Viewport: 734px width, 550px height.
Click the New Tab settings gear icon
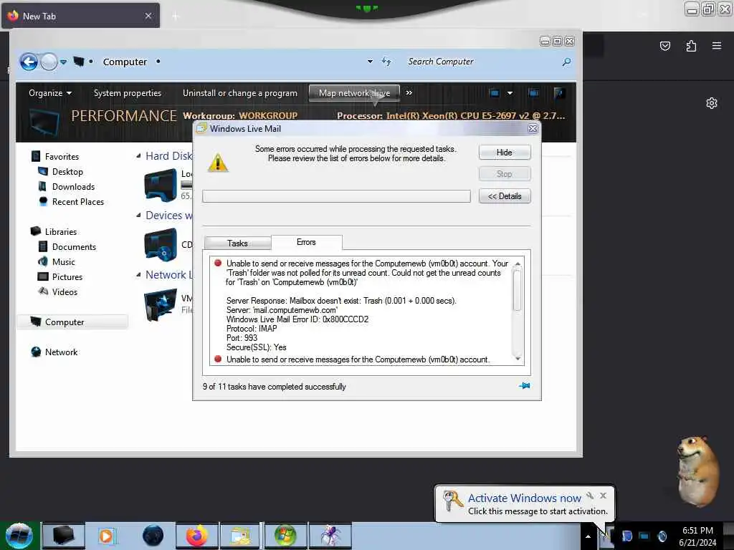point(712,103)
